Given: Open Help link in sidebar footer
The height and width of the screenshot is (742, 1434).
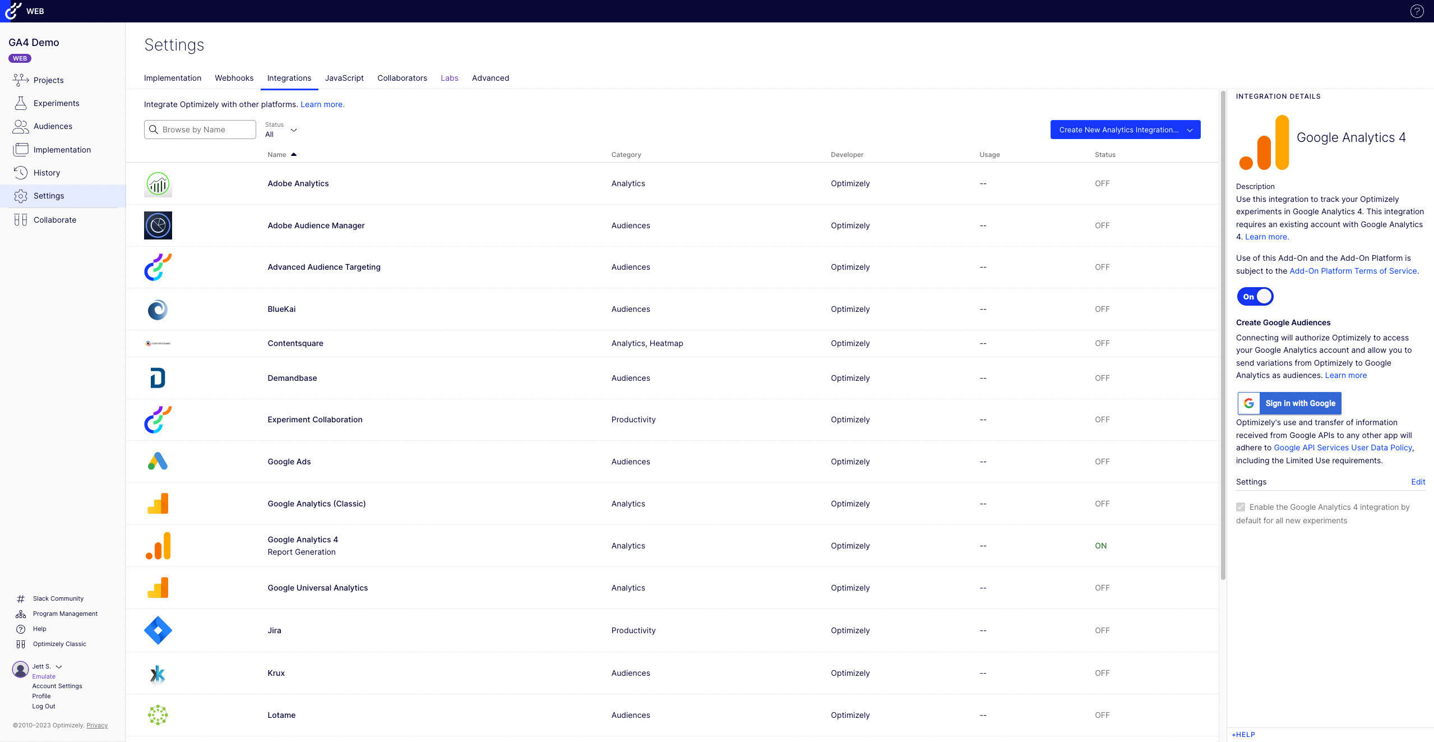Looking at the screenshot, I should point(39,629).
